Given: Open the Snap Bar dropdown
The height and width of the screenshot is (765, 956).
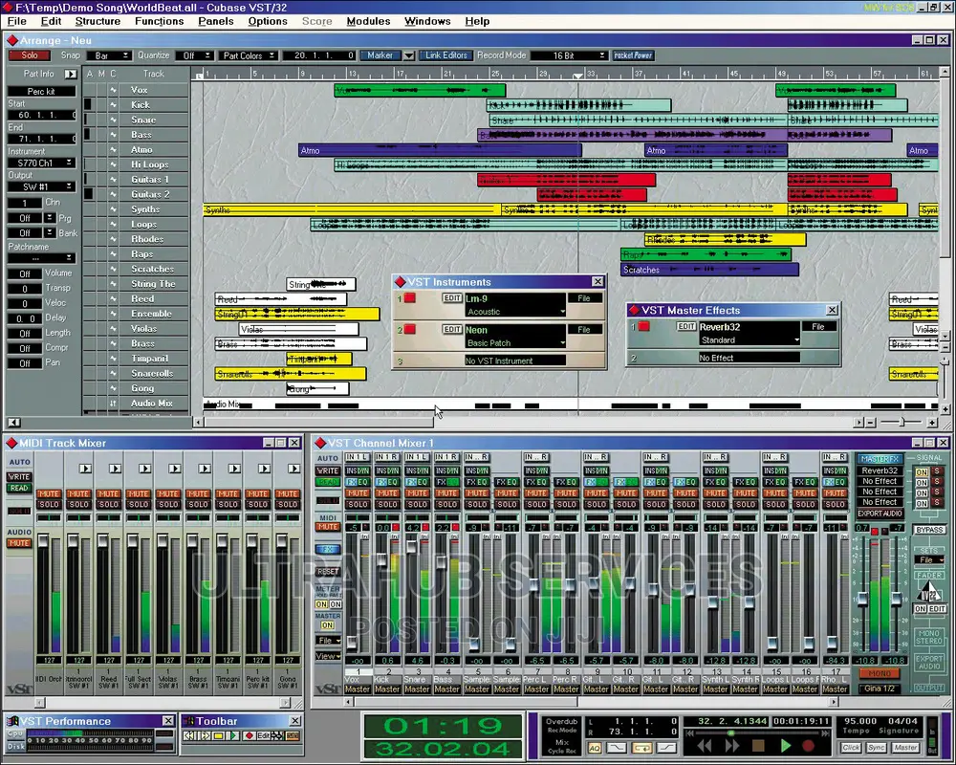Looking at the screenshot, I should (108, 55).
